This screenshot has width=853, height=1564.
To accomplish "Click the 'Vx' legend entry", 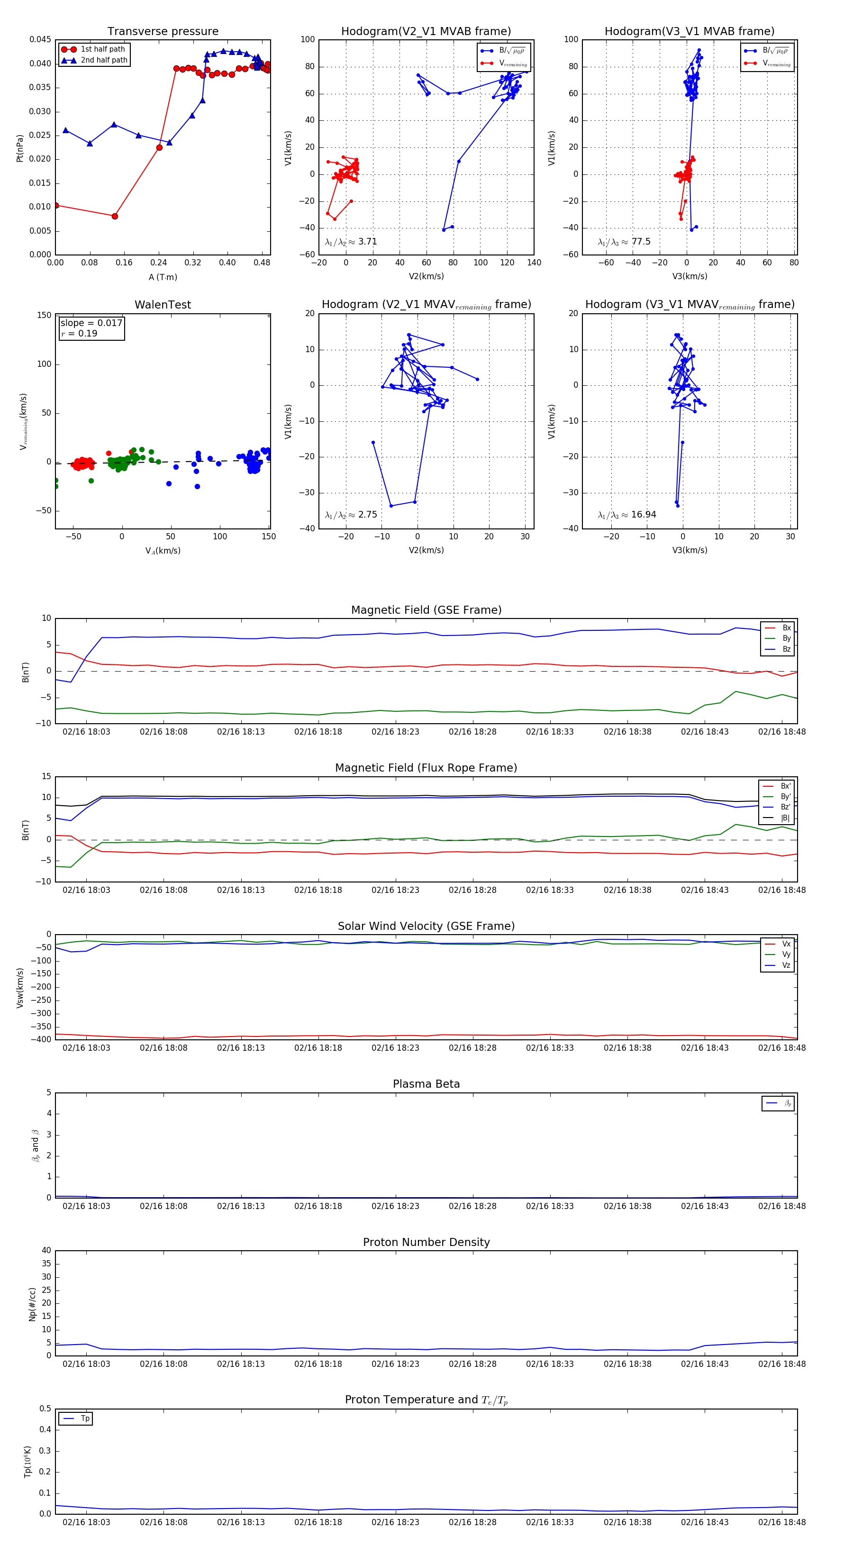I will [x=778, y=944].
